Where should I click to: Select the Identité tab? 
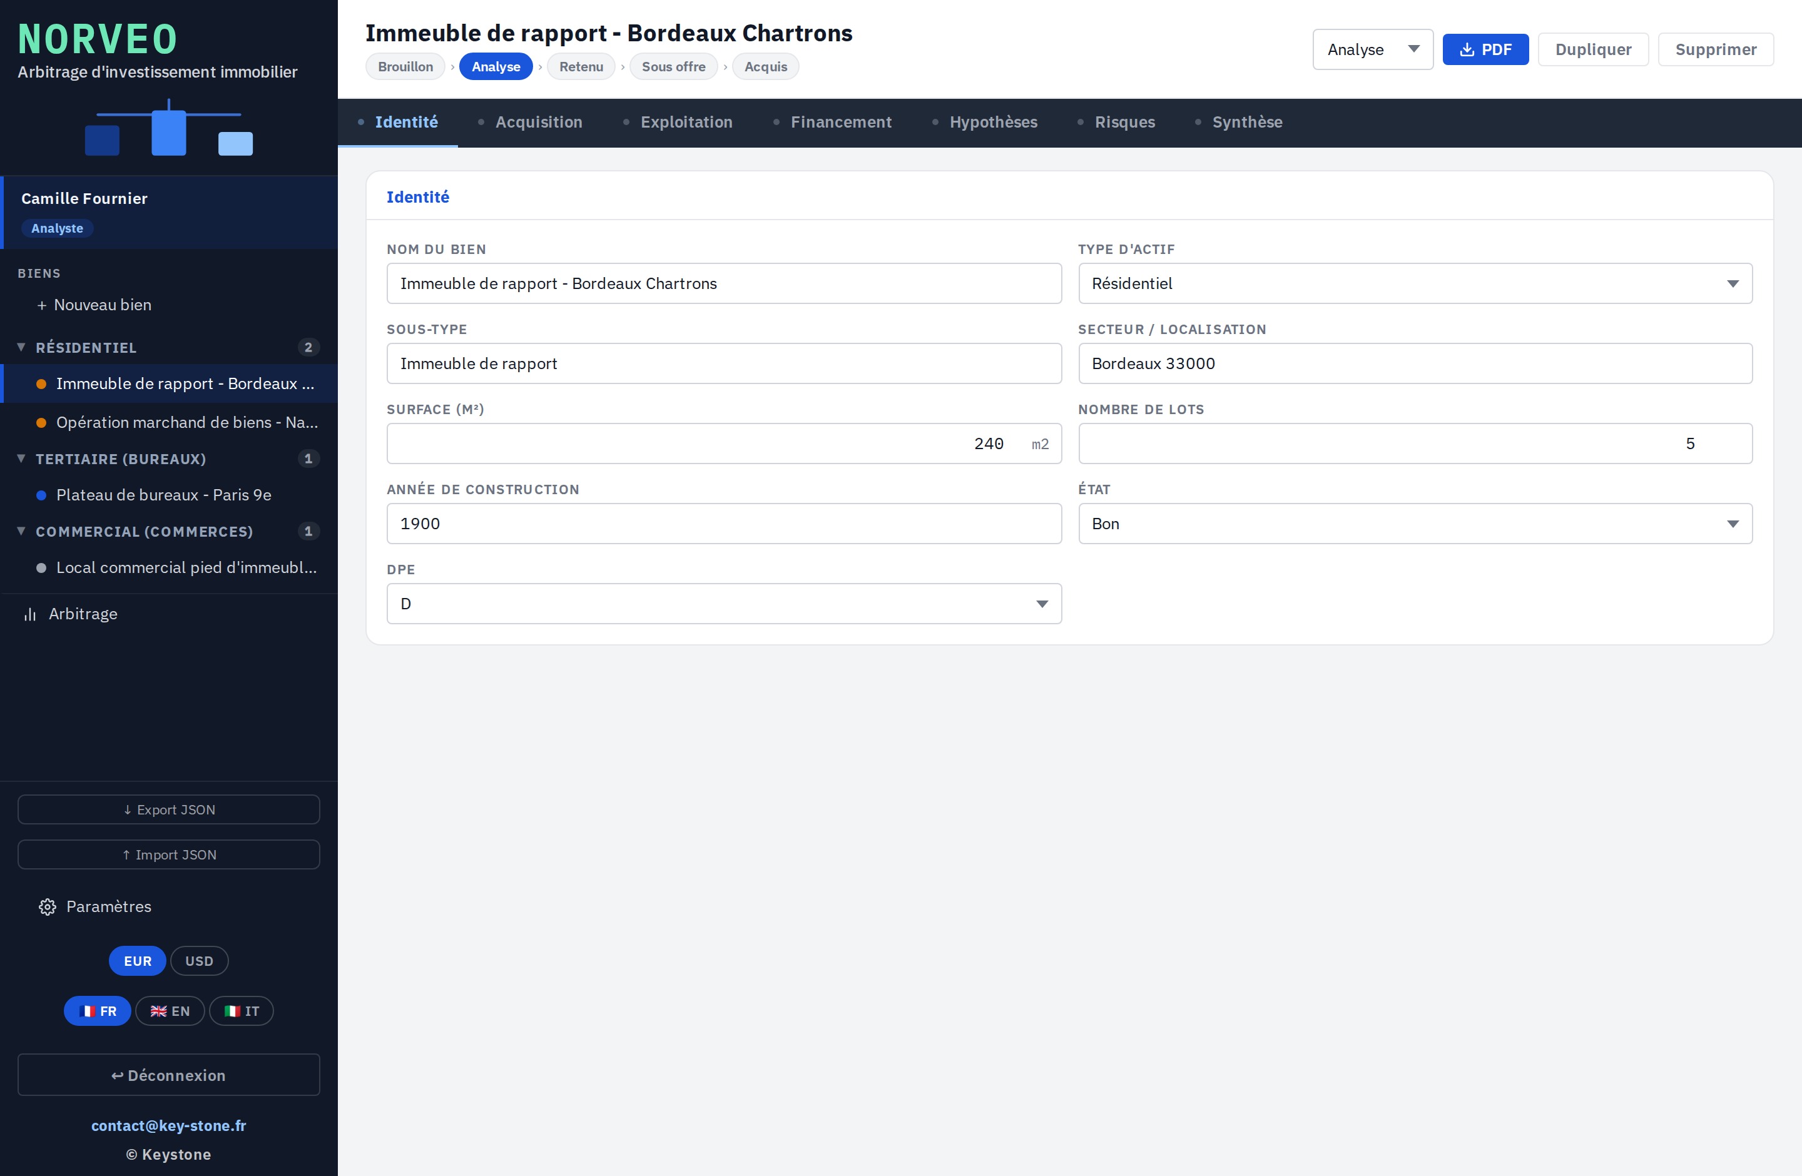[397, 122]
